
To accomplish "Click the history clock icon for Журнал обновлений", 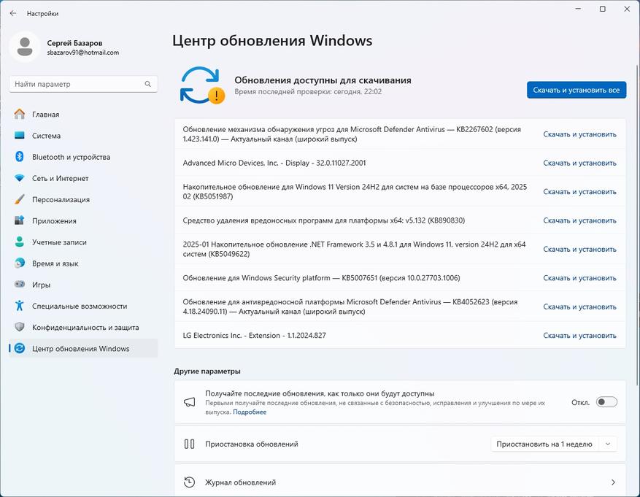I will coord(190,482).
